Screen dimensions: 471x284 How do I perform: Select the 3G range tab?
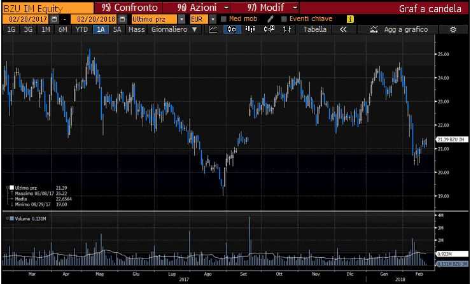(x=28, y=29)
